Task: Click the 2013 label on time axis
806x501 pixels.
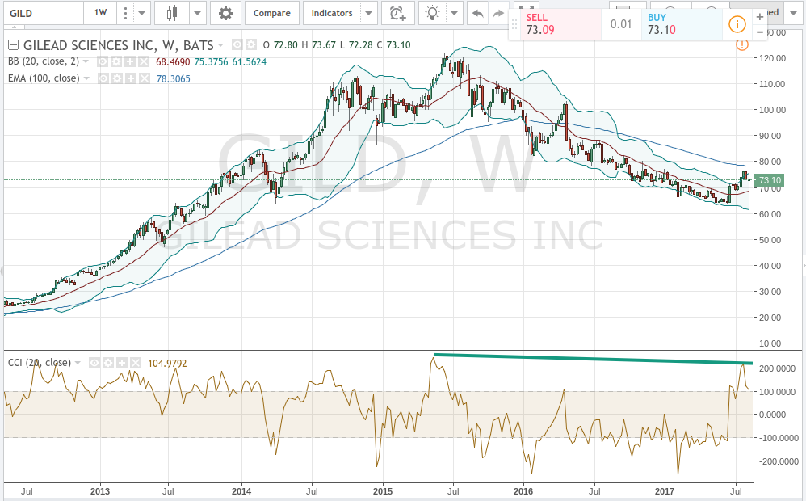Action: click(x=99, y=491)
